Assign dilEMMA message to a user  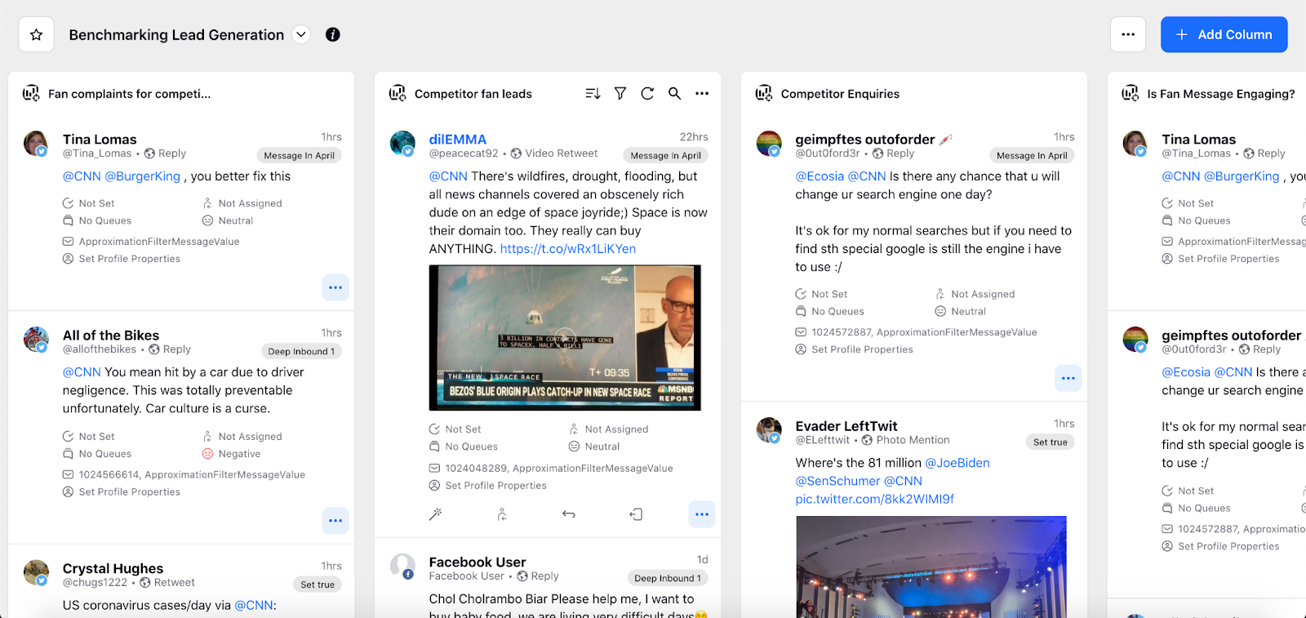pyautogui.click(x=502, y=514)
